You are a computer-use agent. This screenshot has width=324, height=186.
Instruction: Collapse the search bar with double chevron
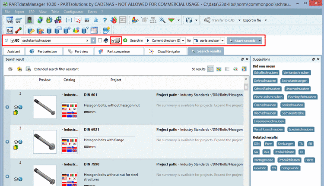tap(6, 40)
